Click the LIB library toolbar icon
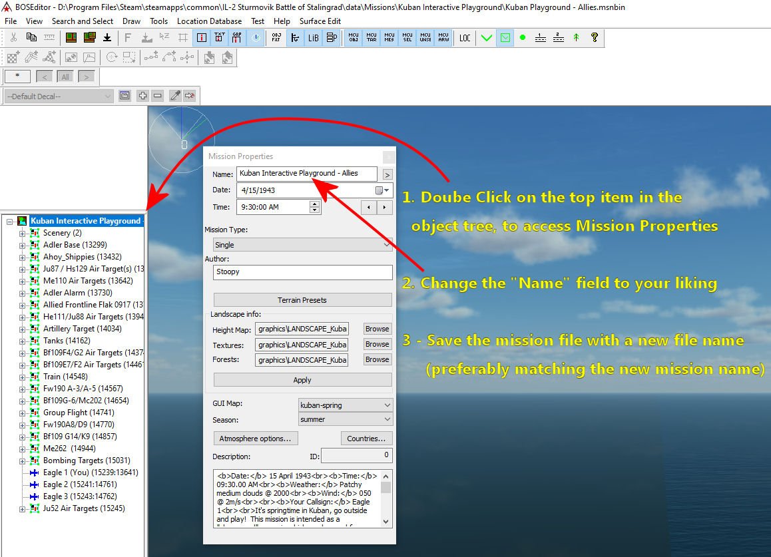Image resolution: width=771 pixels, height=557 pixels. pos(313,38)
